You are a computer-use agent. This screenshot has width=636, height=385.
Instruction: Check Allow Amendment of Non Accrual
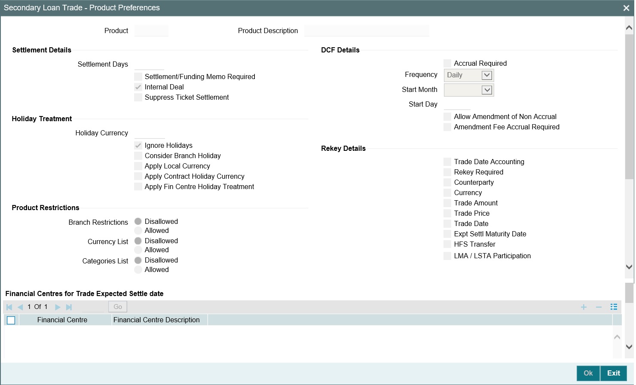[x=447, y=117]
